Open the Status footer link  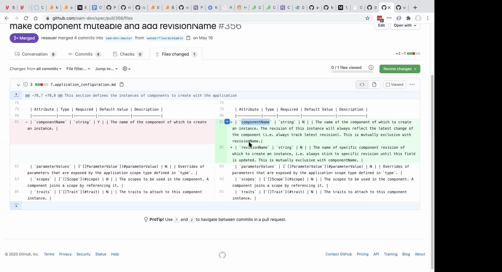click(101, 254)
